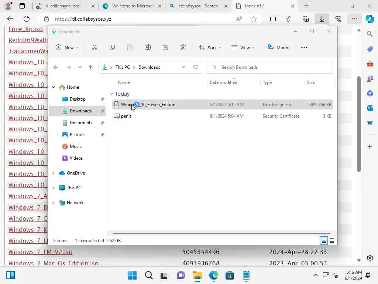Open Windows_7_LM_V2.iso link
This screenshot has height=284, width=378.
(40, 252)
